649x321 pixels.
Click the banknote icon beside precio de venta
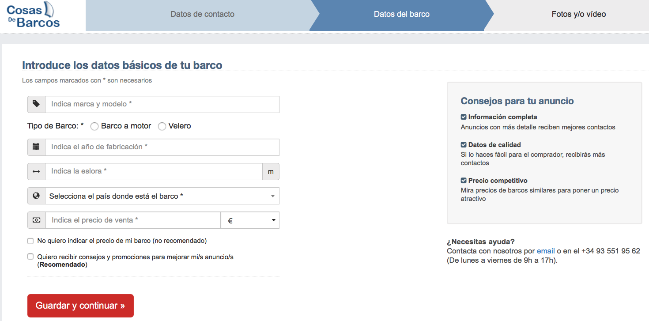[36, 220]
